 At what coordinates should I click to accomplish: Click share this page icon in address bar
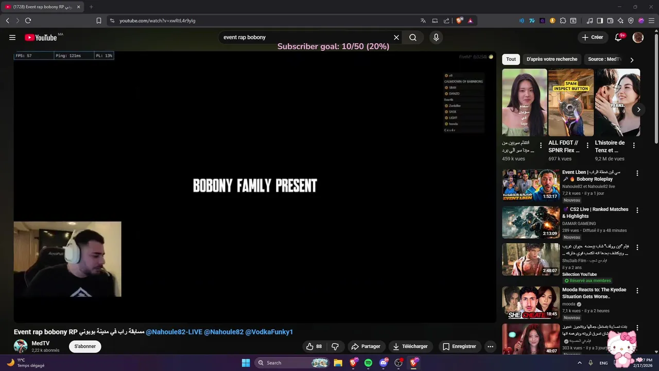click(x=446, y=21)
